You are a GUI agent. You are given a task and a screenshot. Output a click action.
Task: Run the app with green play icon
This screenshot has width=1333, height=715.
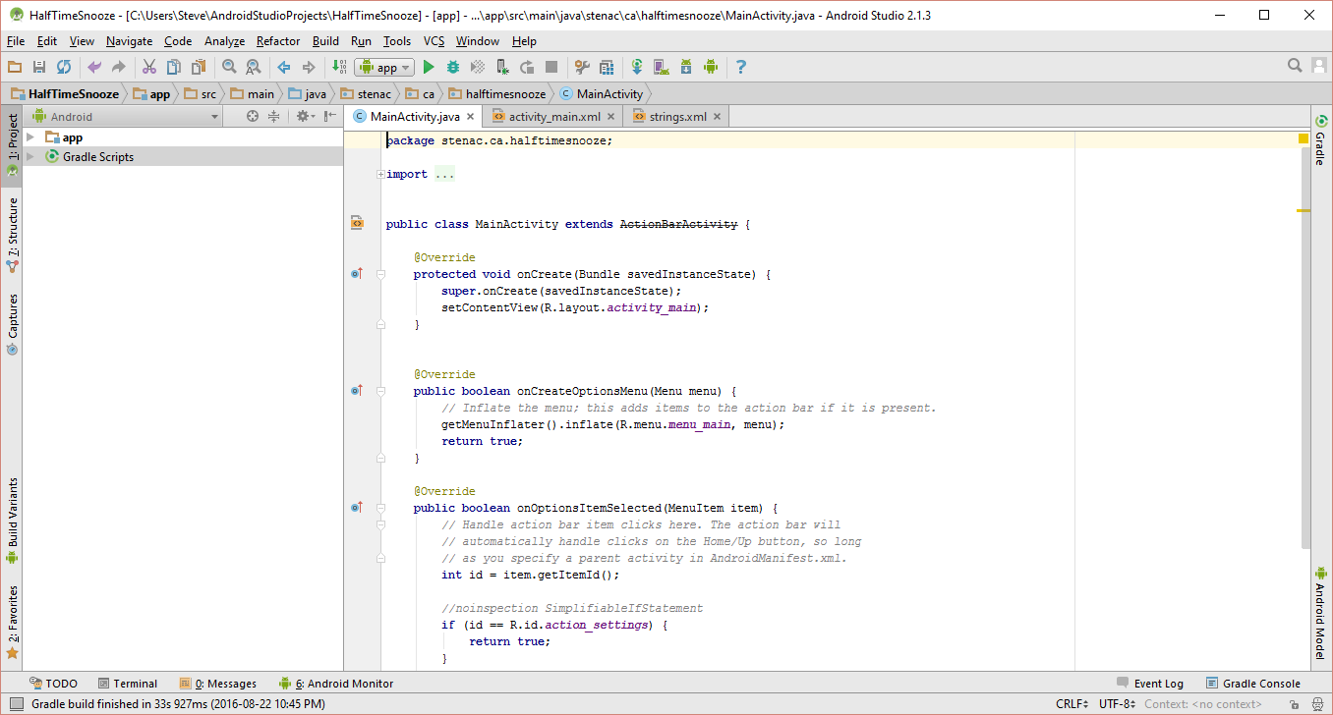pos(428,67)
